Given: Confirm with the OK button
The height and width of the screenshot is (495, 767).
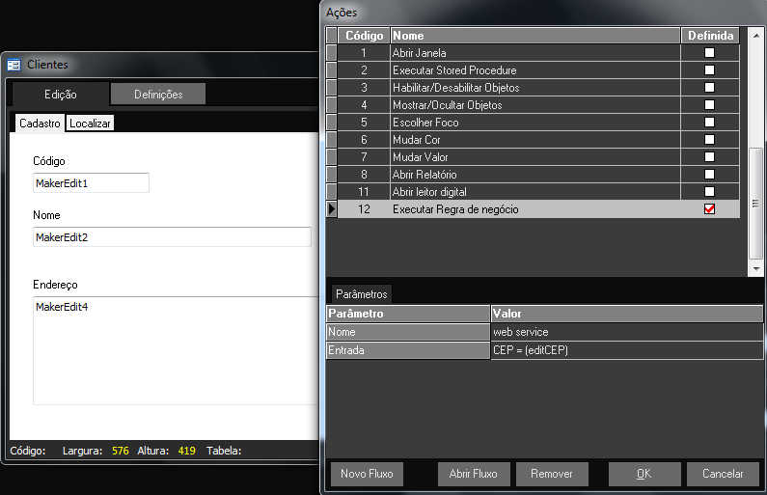Looking at the screenshot, I should (644, 474).
